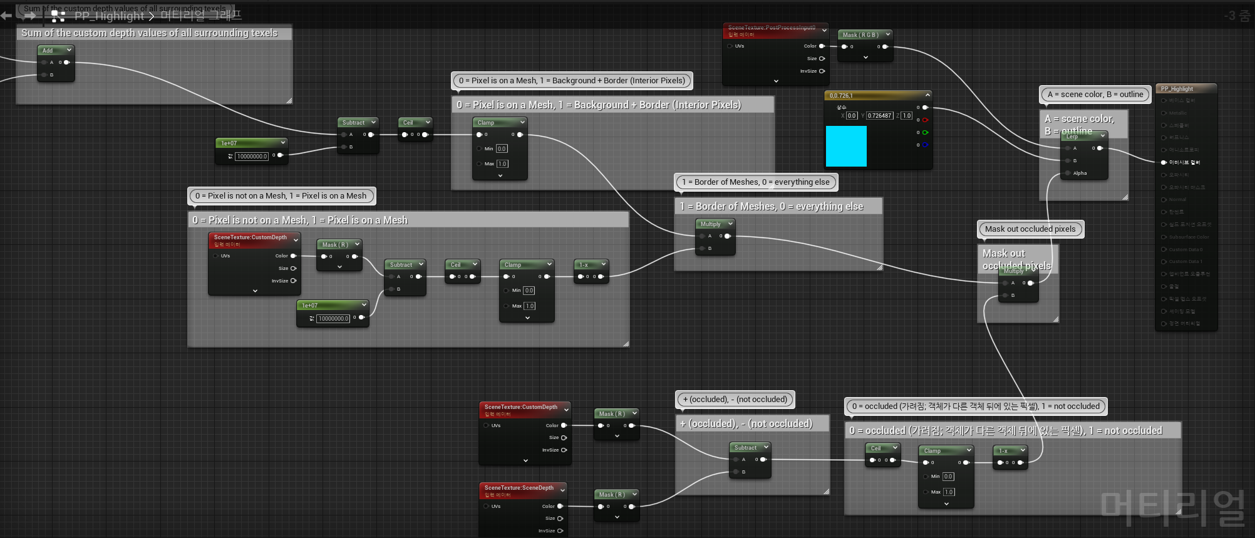This screenshot has height=538, width=1255.
Task: Click B input pin of Multiply in Mask out occluded comment
Action: [1005, 295]
